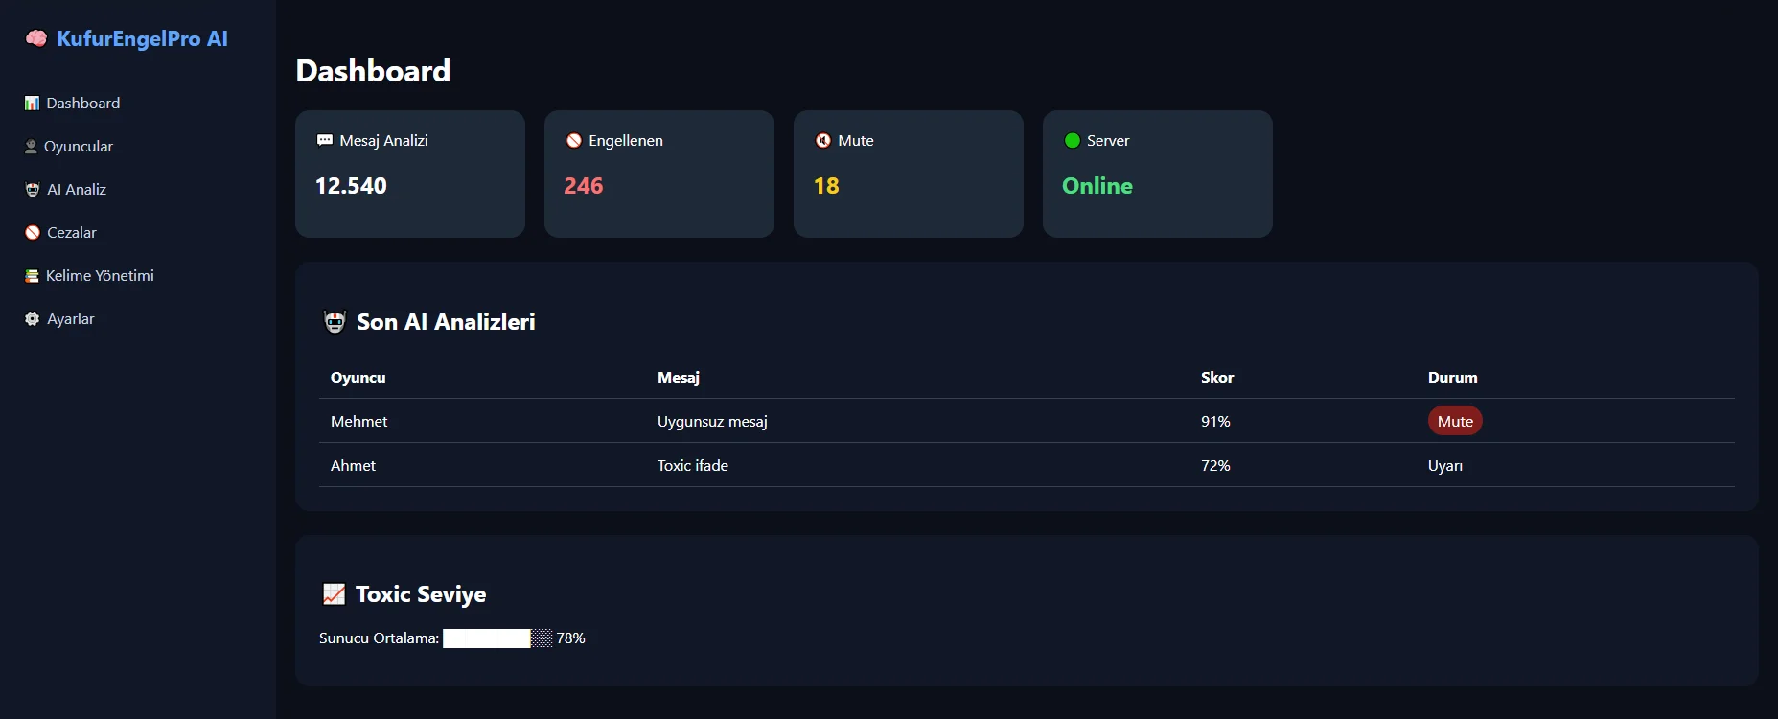Click the Sunucu Ortalama progress bar

click(497, 638)
